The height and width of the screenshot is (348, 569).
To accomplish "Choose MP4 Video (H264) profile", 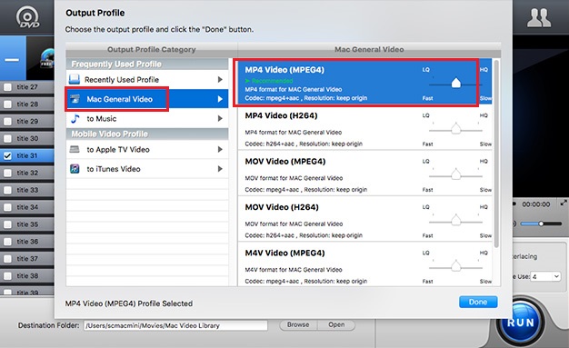I will [x=364, y=128].
